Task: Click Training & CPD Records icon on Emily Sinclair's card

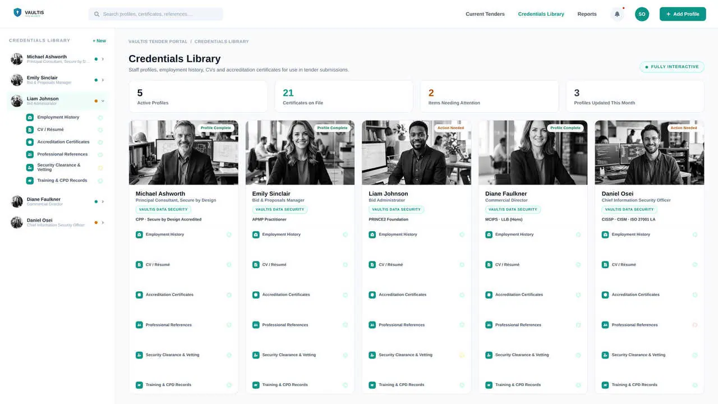Action: (x=256, y=385)
